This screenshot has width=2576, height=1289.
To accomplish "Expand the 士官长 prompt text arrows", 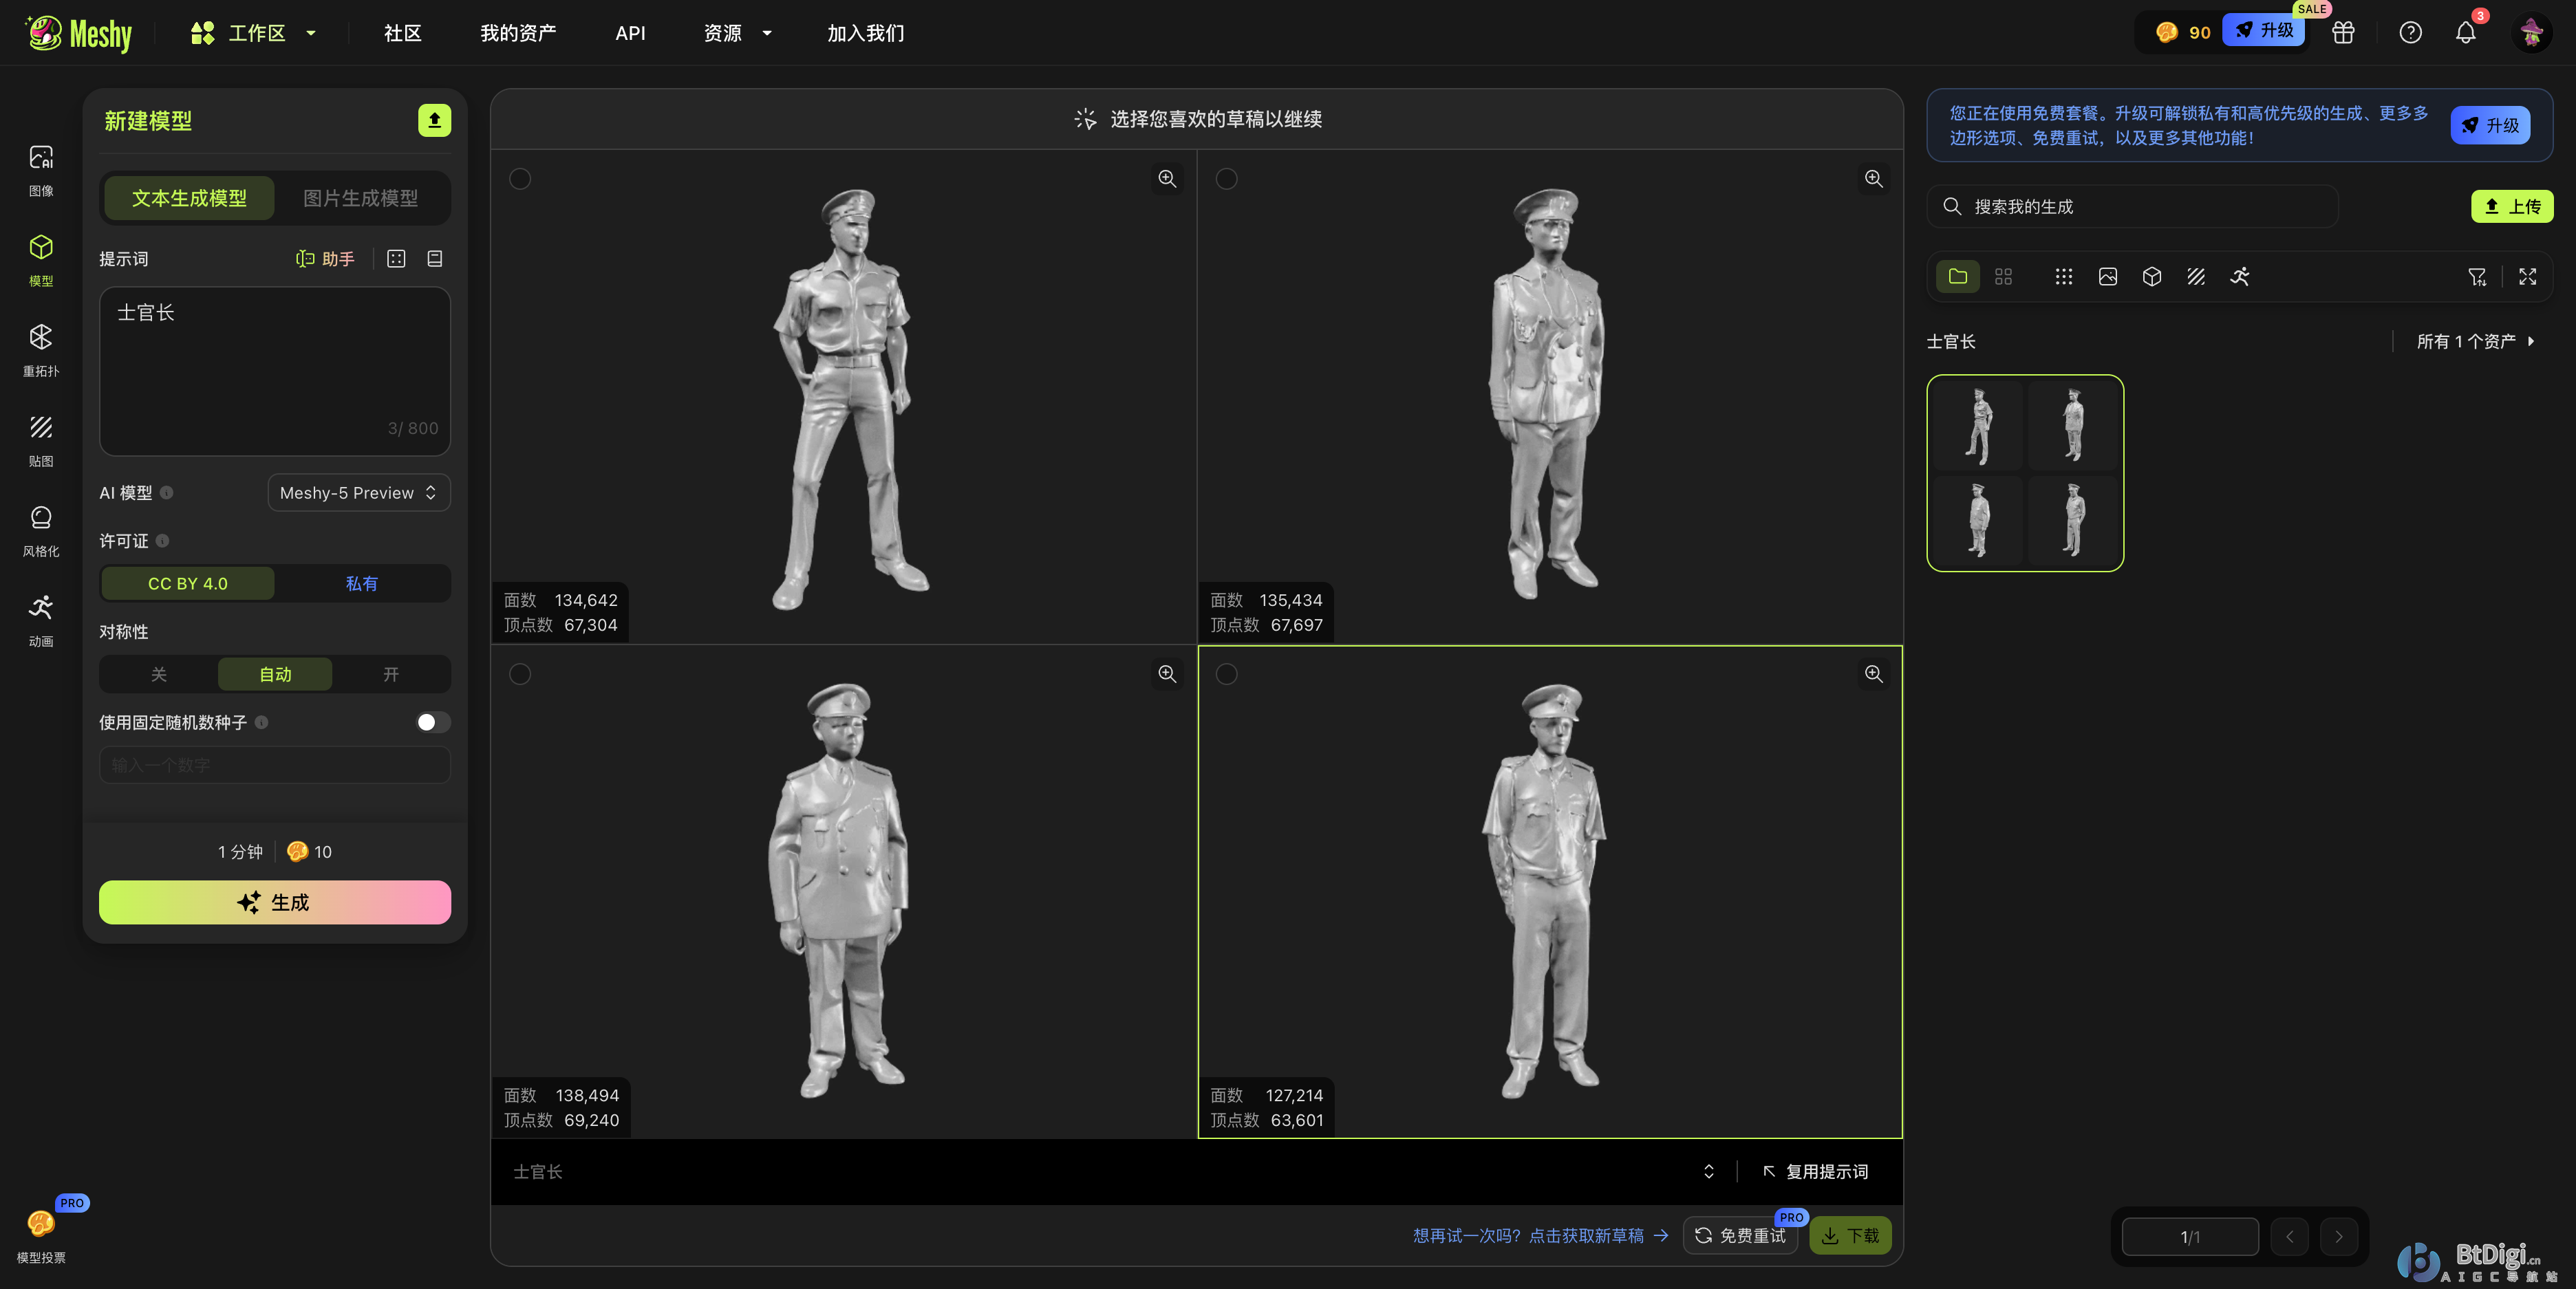I will (x=1708, y=1171).
